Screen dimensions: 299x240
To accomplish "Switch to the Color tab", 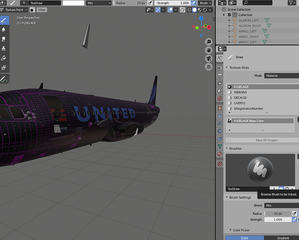I will point(245,238).
